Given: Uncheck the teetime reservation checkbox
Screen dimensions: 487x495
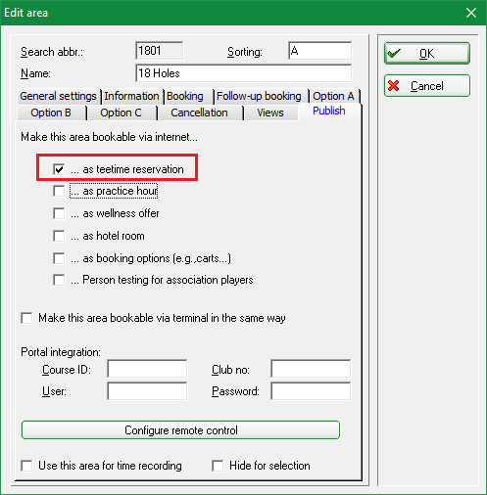Looking at the screenshot, I should pyautogui.click(x=59, y=169).
